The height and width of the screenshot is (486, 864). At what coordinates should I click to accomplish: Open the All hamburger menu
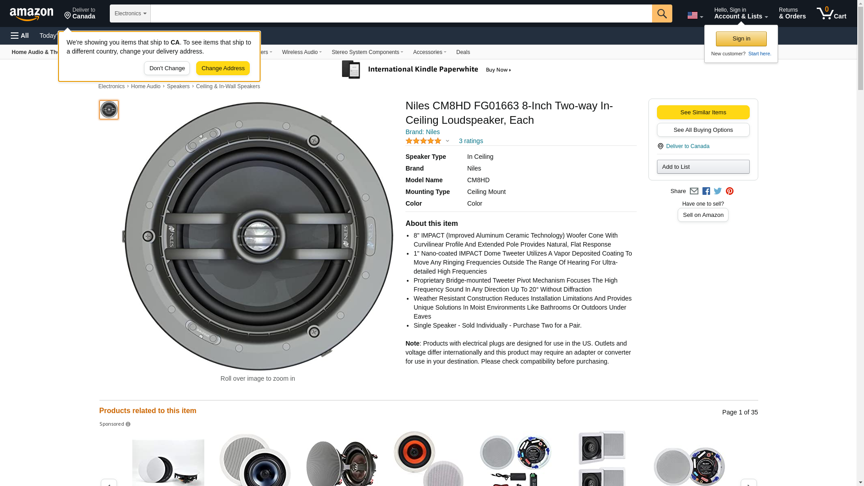click(20, 36)
